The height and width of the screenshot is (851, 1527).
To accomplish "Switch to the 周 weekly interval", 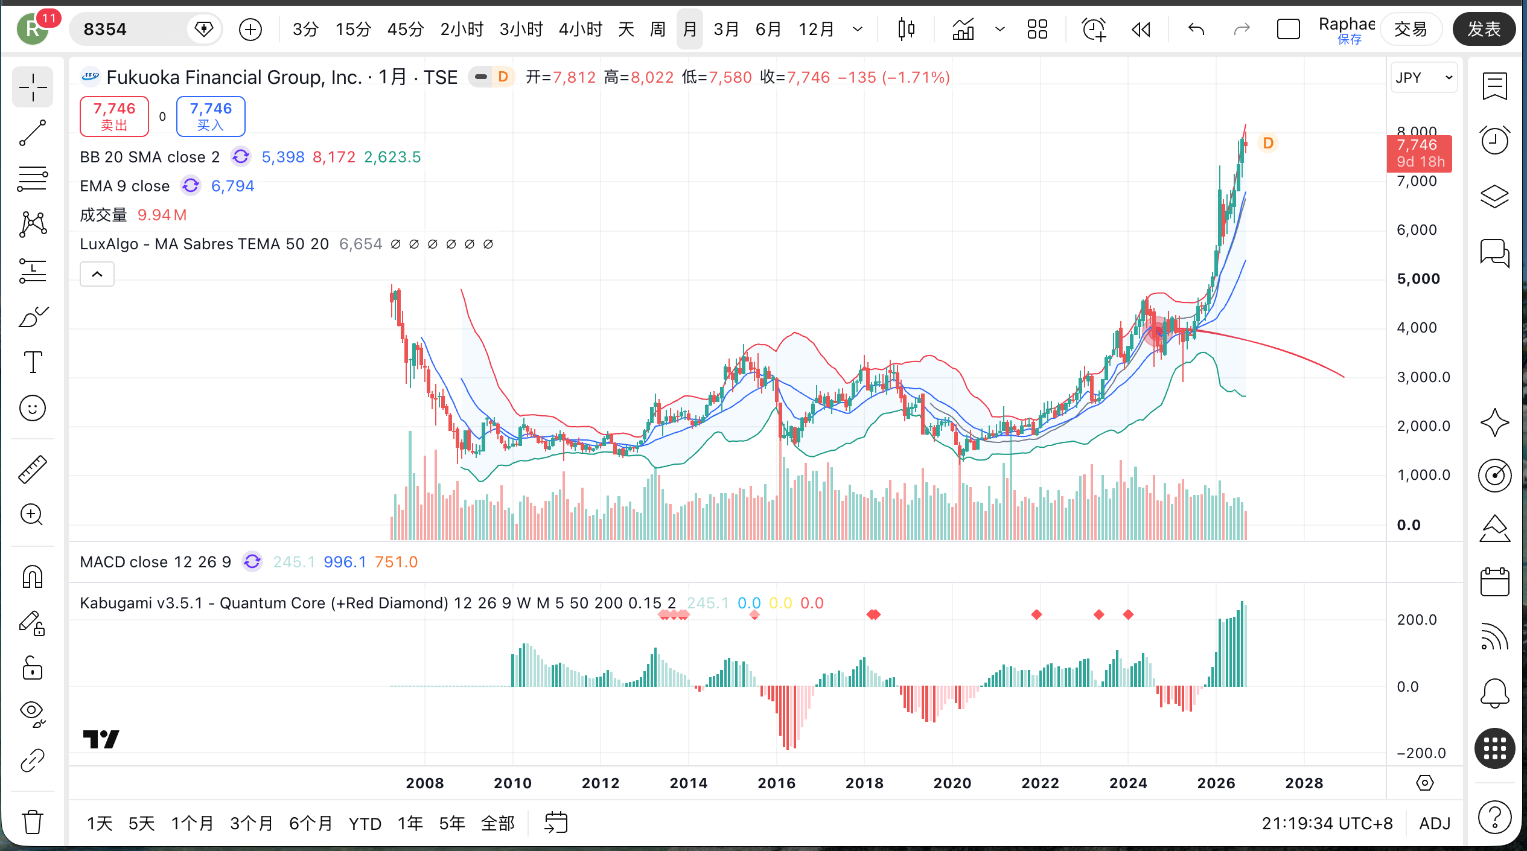I will (x=658, y=29).
